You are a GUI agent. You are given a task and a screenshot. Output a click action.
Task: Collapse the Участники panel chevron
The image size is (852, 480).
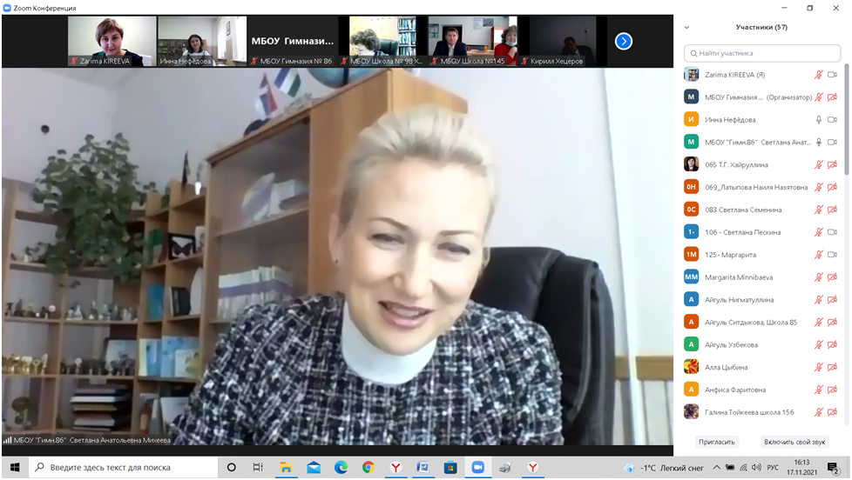(x=686, y=27)
